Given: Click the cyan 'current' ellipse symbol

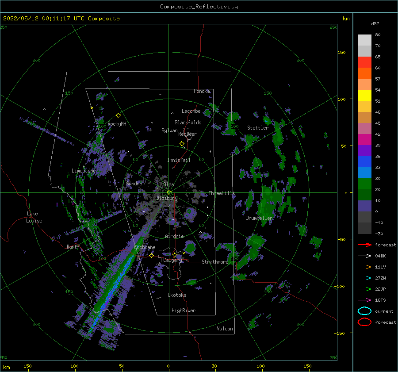Looking at the screenshot, I should point(364,311).
